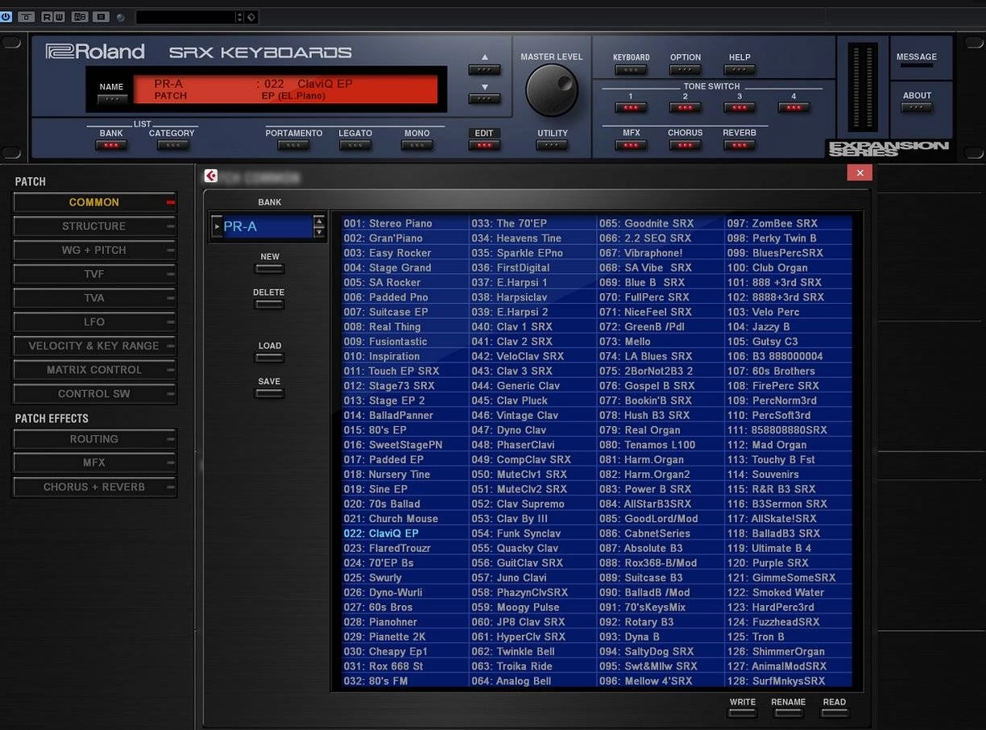Toggle Tone Switch 4

point(793,108)
